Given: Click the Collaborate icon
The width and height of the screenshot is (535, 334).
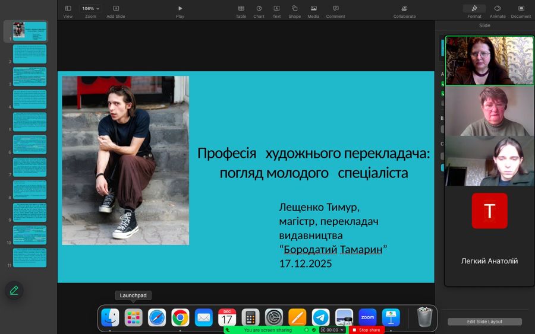Looking at the screenshot, I should 404,8.
